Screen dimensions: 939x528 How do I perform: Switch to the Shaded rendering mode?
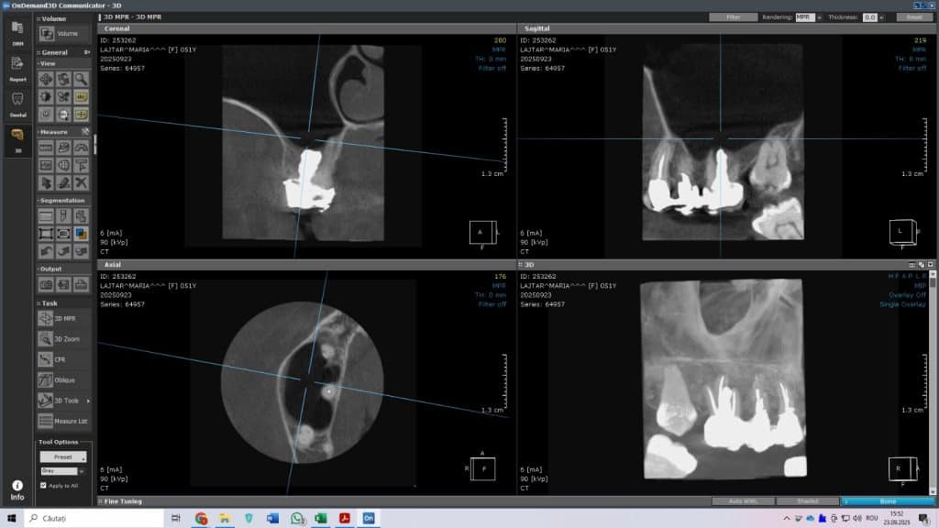(807, 501)
